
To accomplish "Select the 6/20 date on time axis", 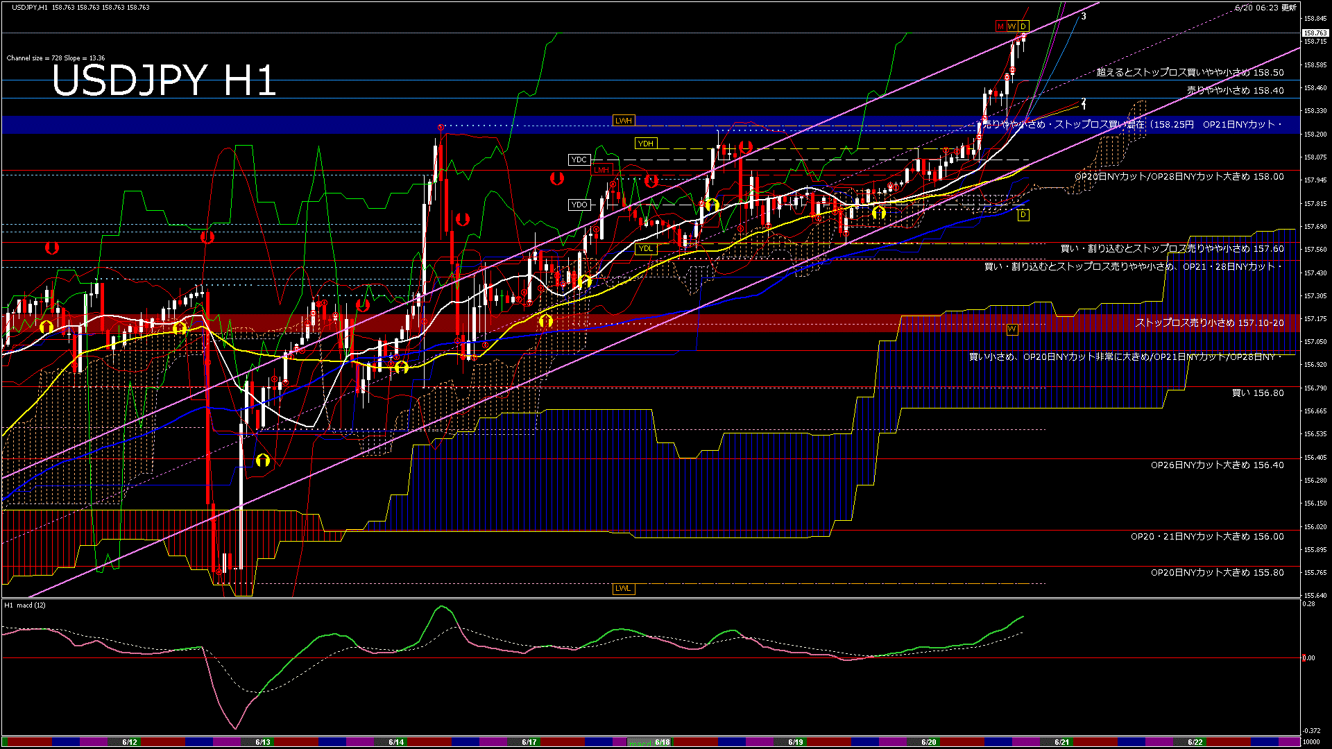I will pyautogui.click(x=929, y=742).
